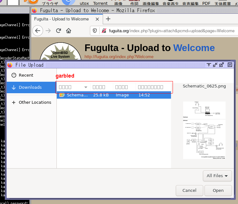238x204 pixels.
Task: Go to Firefox home page icon
Action: pos(68,31)
